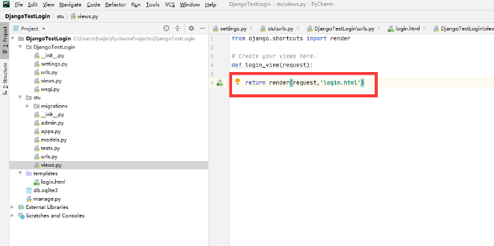This screenshot has height=246, width=494.
Task: Expand Scratches and Consoles
Action: (12, 215)
